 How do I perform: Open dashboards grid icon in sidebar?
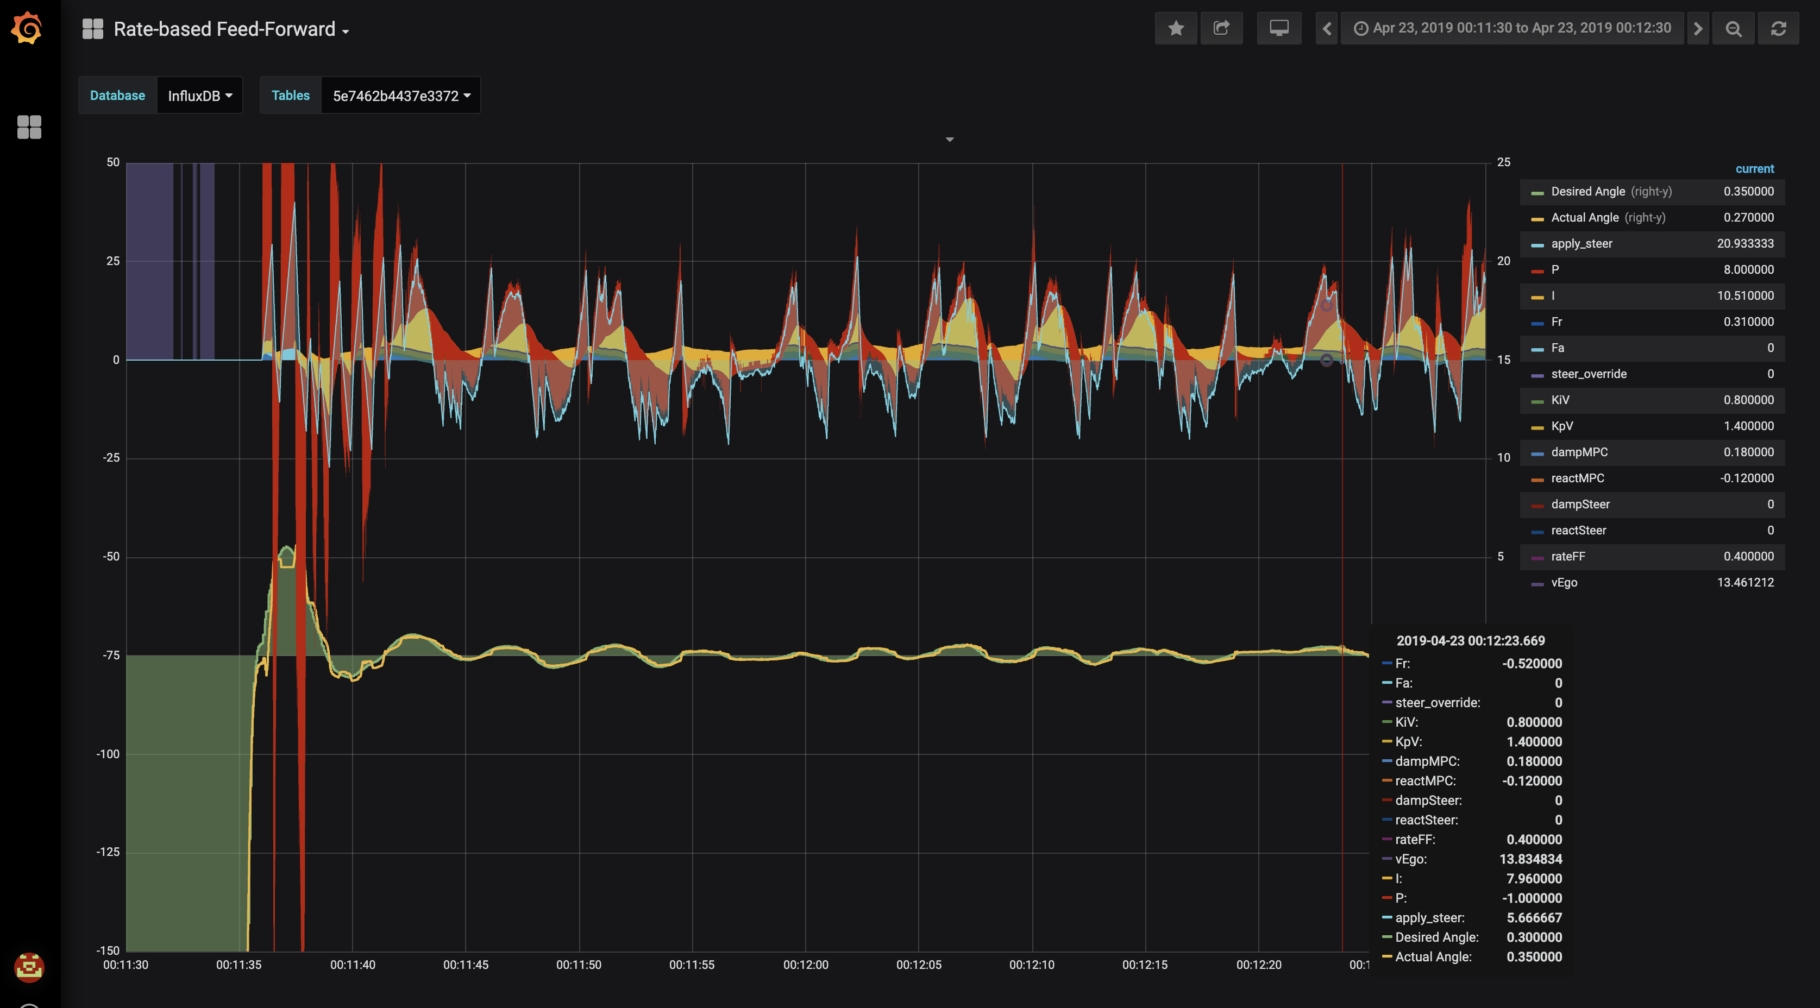(x=29, y=127)
